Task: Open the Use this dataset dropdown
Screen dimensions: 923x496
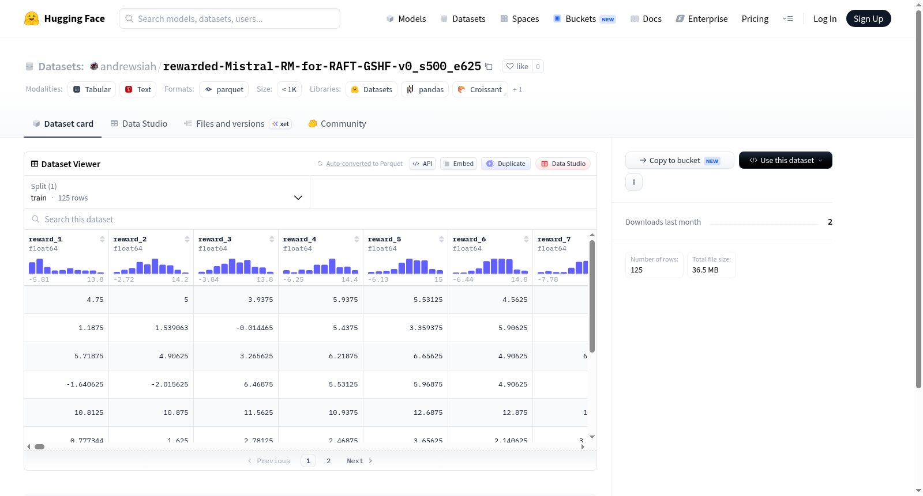Action: (785, 160)
